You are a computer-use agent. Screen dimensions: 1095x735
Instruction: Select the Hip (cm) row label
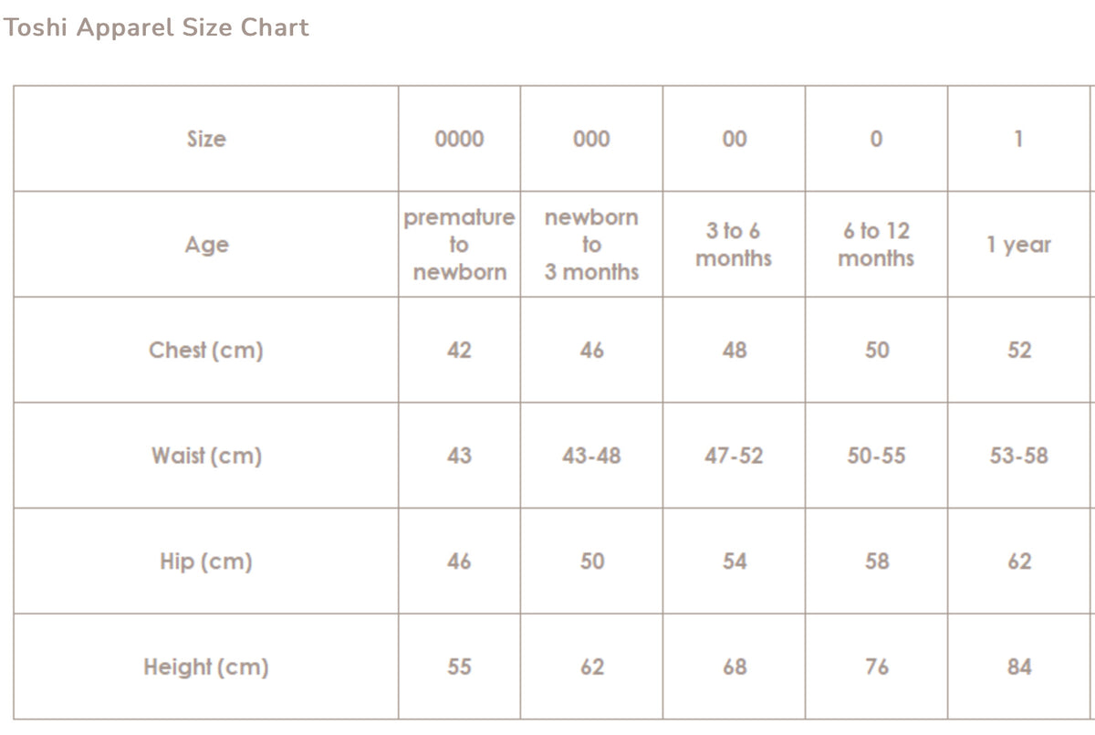coord(206,562)
